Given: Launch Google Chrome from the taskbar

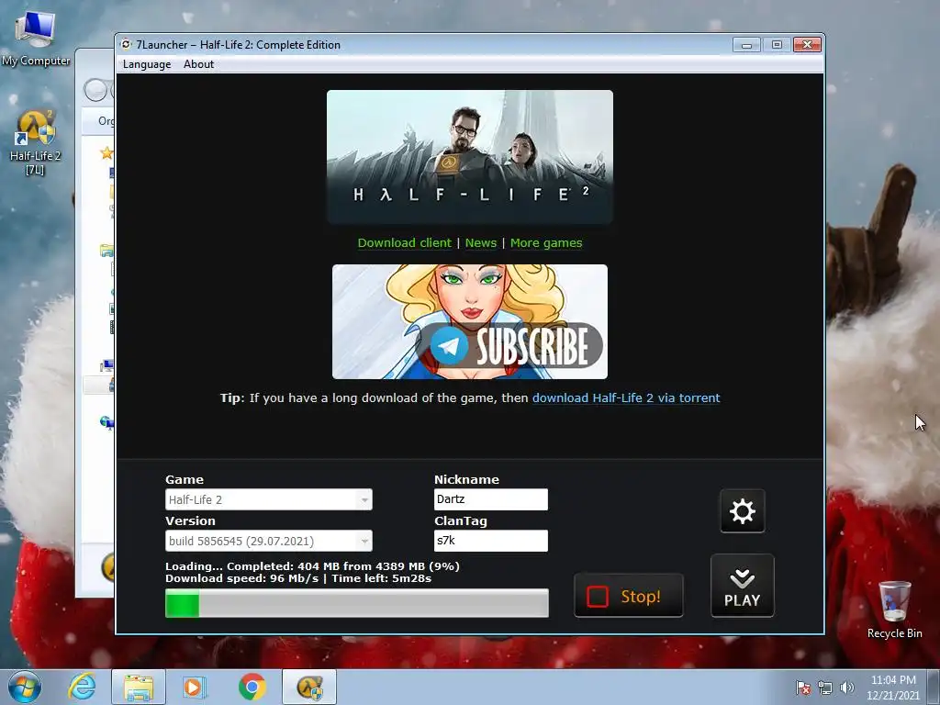Looking at the screenshot, I should (x=252, y=687).
